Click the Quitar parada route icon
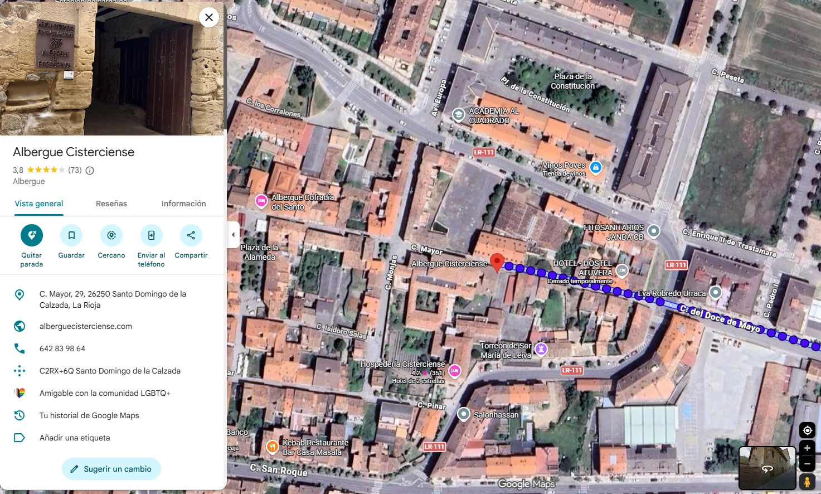 tap(32, 235)
